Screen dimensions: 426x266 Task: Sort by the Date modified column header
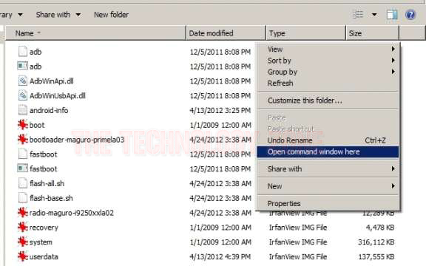coord(226,33)
